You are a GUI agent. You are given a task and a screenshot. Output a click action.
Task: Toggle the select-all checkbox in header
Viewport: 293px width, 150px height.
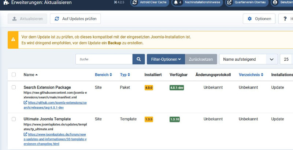point(14,75)
